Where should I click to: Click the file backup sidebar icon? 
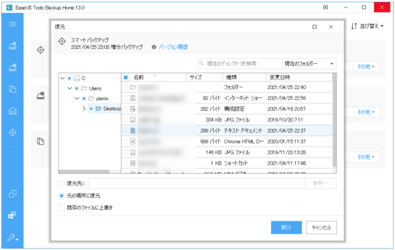(12, 89)
